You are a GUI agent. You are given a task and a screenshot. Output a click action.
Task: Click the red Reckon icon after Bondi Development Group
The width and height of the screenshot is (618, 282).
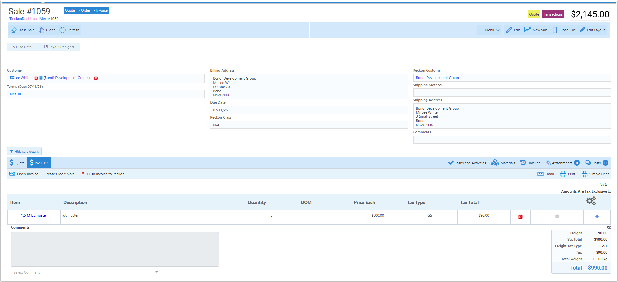click(96, 78)
